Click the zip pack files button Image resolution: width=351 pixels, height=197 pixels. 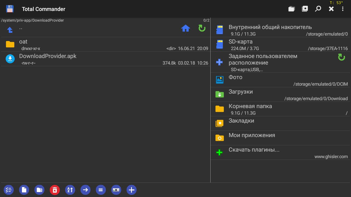[x=39, y=190]
